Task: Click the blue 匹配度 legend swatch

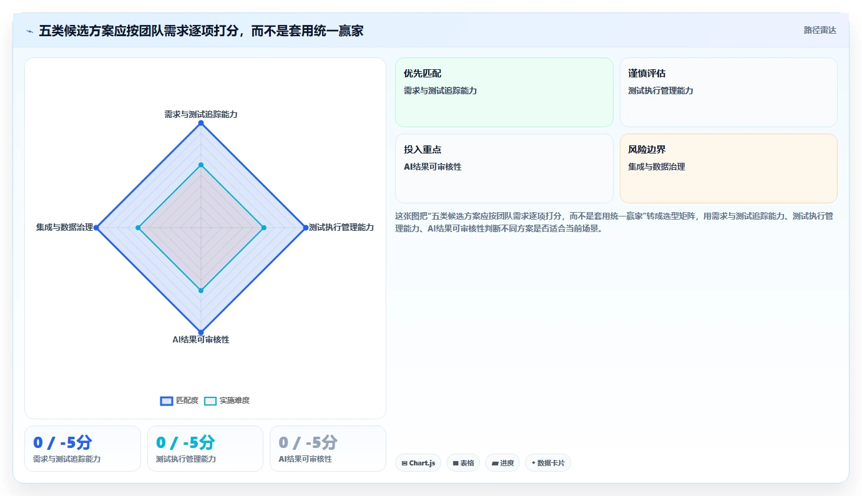Action: [167, 401]
